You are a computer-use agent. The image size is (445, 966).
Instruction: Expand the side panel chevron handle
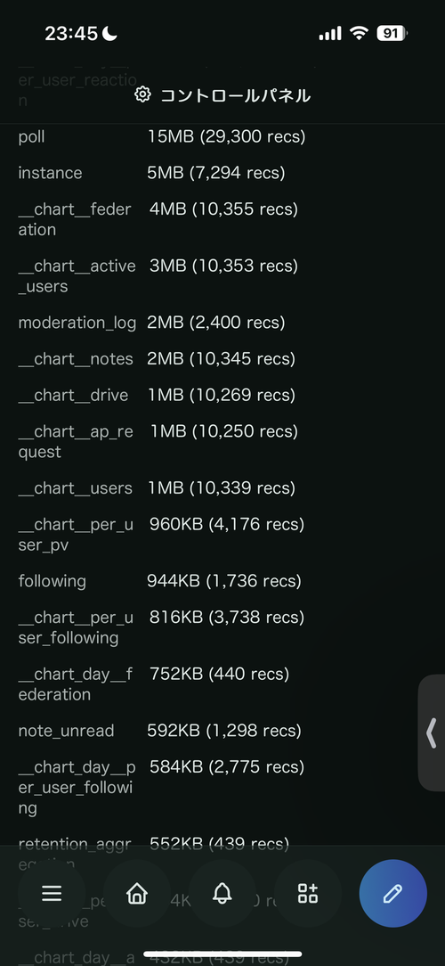click(x=432, y=733)
